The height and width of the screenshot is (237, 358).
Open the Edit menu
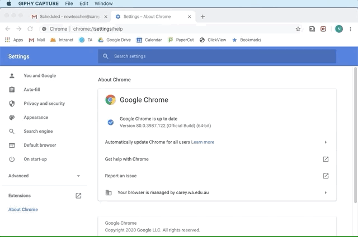coord(84,3)
